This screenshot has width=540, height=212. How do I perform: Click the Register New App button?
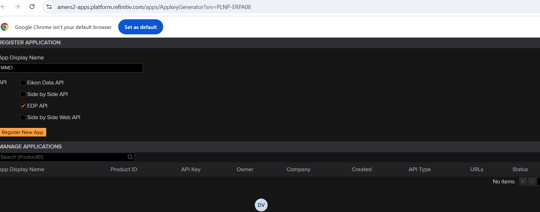[23, 132]
